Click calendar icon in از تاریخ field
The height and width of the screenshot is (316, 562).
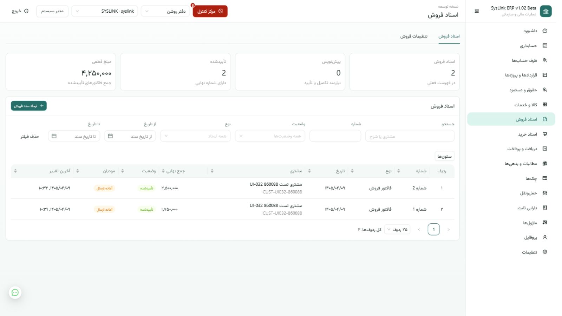[x=110, y=136]
